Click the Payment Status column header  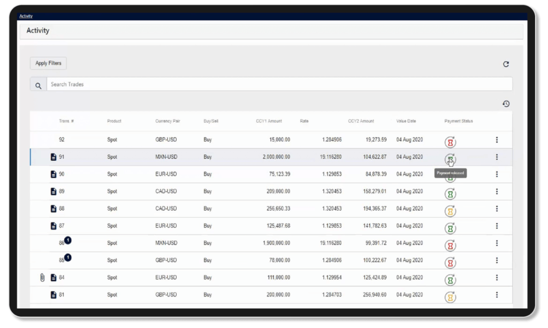[x=458, y=121]
